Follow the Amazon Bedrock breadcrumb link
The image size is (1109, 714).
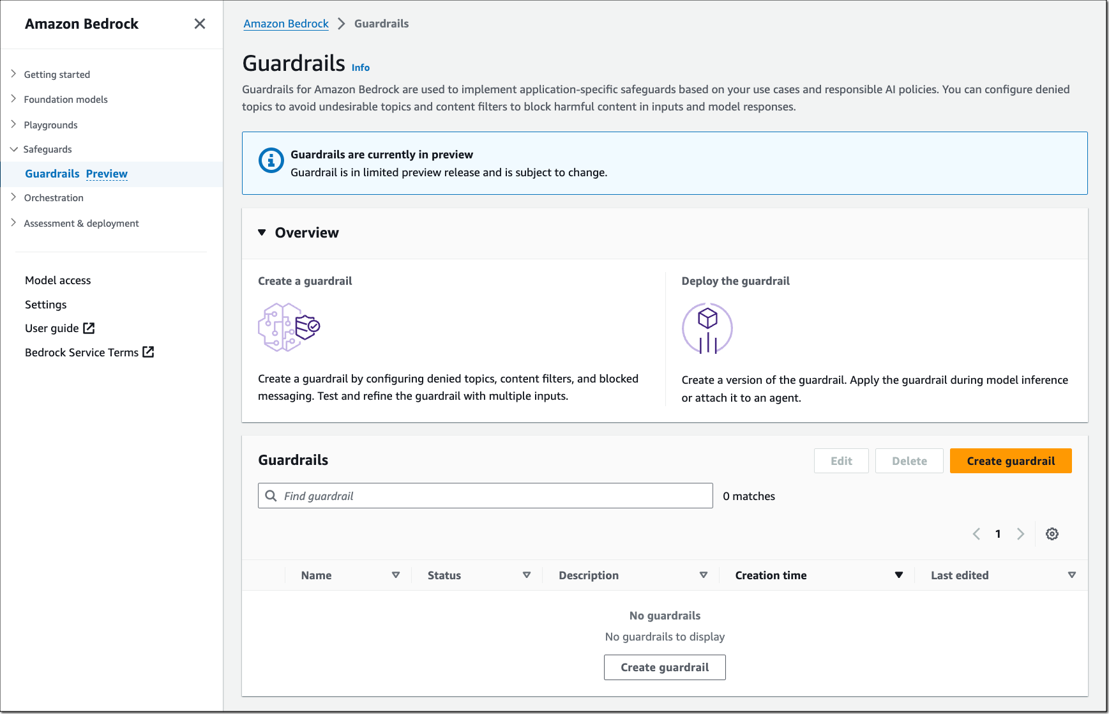pyautogui.click(x=285, y=24)
